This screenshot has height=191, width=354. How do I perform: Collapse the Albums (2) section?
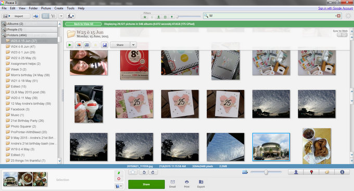tap(29, 24)
